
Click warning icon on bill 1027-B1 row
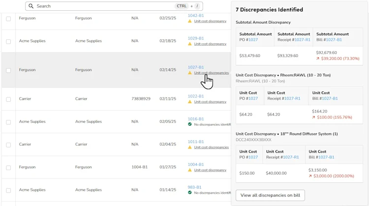click(x=190, y=73)
